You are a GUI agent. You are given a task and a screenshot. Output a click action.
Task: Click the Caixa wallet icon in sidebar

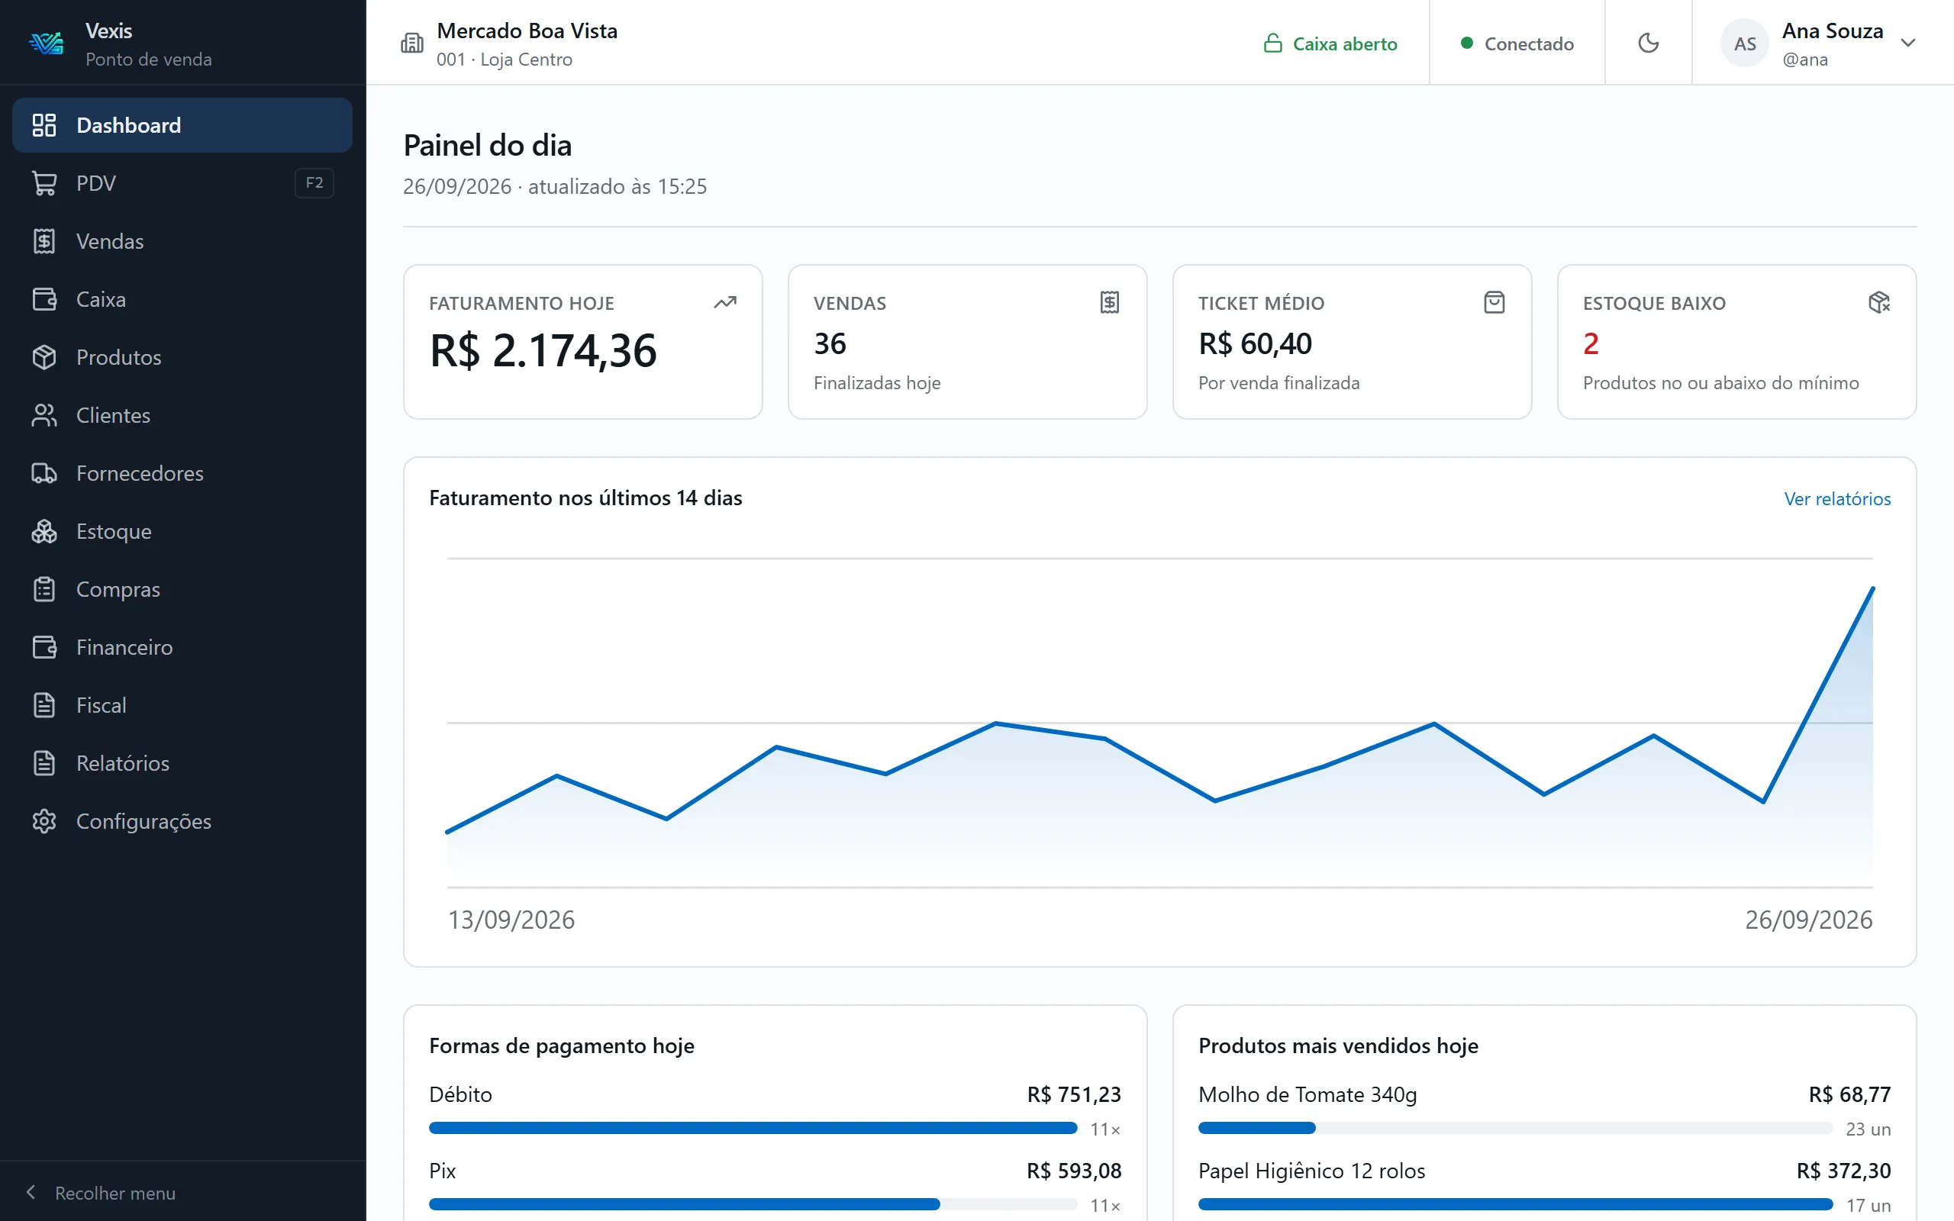[x=44, y=300]
